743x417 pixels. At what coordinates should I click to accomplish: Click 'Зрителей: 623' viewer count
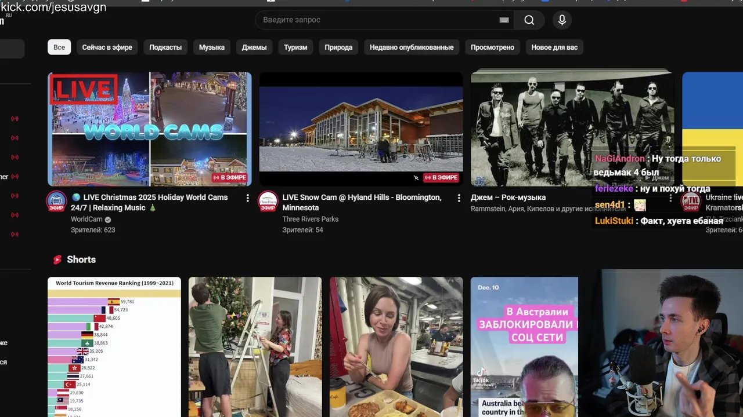[93, 230]
